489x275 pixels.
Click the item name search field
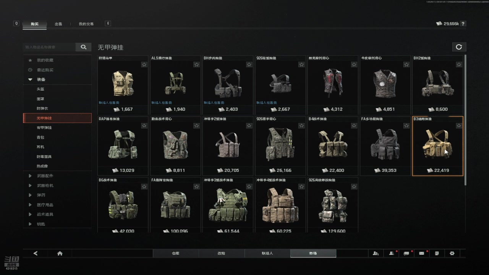pos(49,47)
